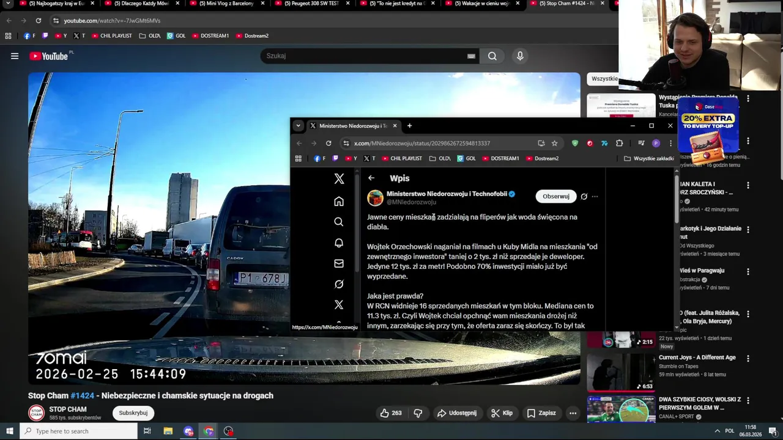Viewport: 783px width, 440px height.
Task: Save the video with Zapisz
Action: pos(541,413)
